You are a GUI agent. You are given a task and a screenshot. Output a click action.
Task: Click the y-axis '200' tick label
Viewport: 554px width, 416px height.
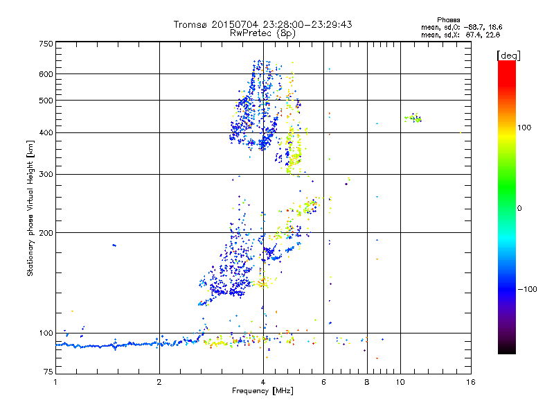(46, 233)
